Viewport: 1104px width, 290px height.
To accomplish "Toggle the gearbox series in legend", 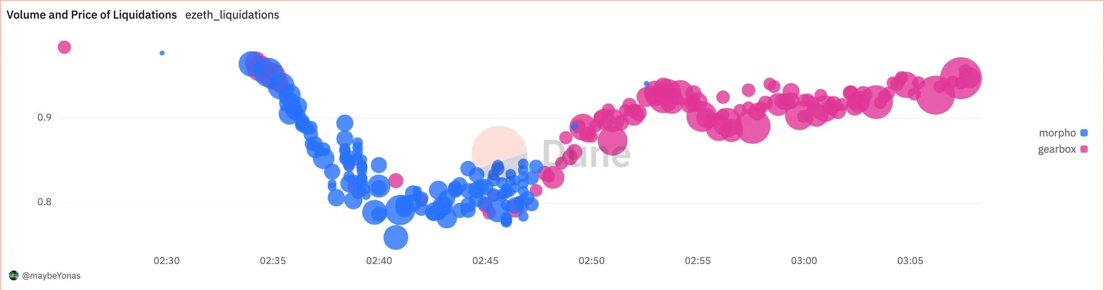I will pos(1063,149).
